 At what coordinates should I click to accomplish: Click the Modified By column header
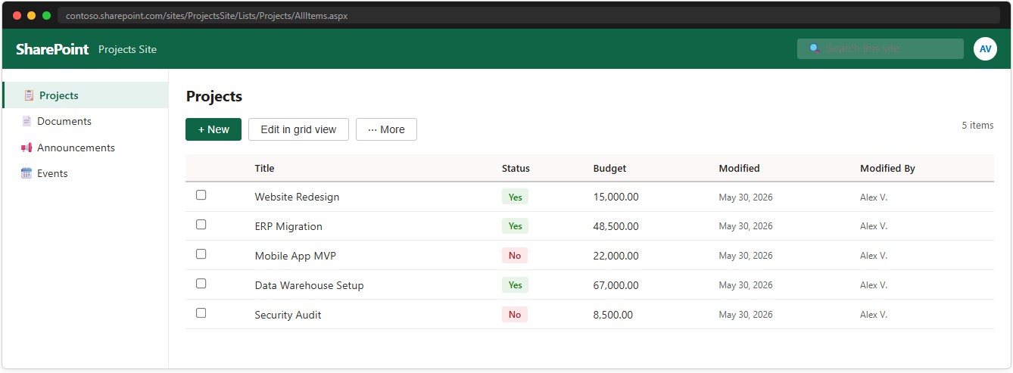tap(887, 169)
